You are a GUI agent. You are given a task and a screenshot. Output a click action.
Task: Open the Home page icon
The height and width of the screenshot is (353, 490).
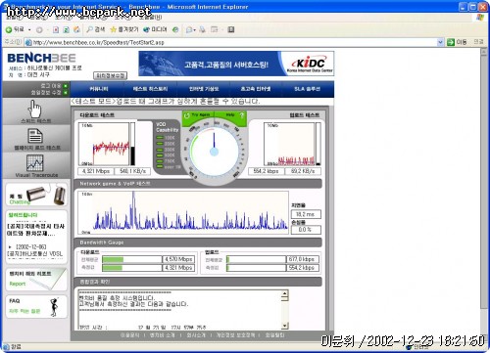76,30
